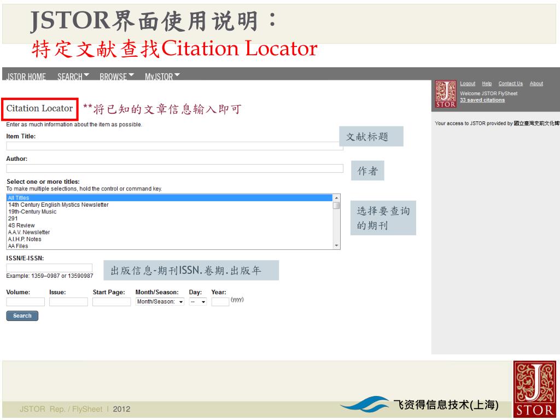This screenshot has height=420, width=560.
Task: Open the SEARCH dropdown menu
Action: pos(73,77)
